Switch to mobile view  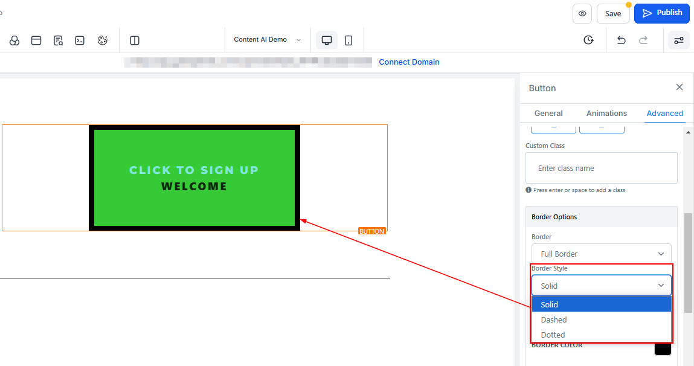click(349, 40)
